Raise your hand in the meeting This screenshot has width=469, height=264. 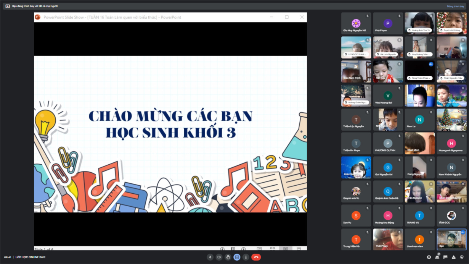pos(228,257)
